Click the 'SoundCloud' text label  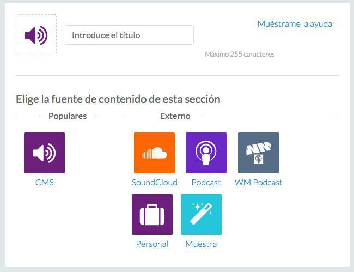click(154, 183)
